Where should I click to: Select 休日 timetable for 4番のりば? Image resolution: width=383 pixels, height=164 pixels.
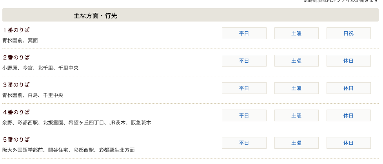pyautogui.click(x=349, y=115)
